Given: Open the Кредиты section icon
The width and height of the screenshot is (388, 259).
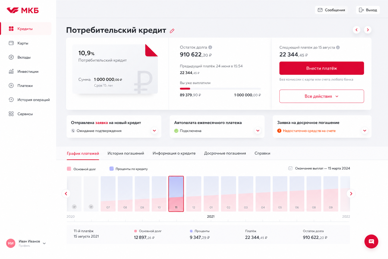Looking at the screenshot, I should click(x=11, y=29).
